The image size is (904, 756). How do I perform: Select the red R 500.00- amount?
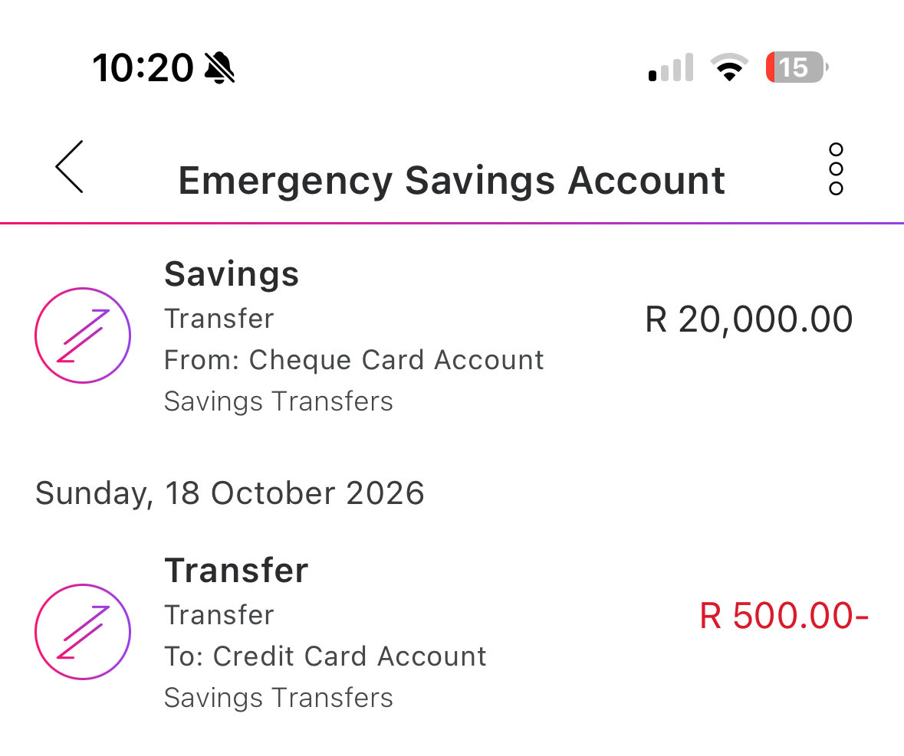tap(784, 616)
